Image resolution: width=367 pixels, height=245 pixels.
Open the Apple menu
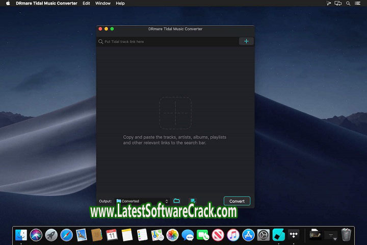[x=8, y=3]
